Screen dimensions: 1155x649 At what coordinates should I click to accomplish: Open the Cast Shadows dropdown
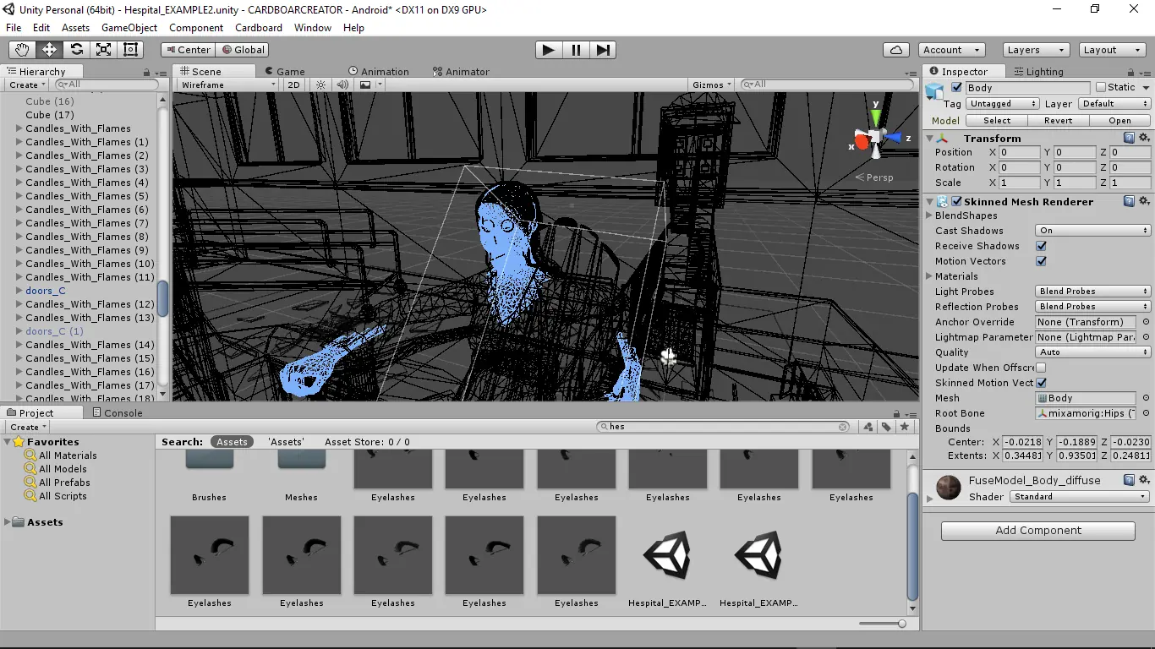pos(1092,231)
